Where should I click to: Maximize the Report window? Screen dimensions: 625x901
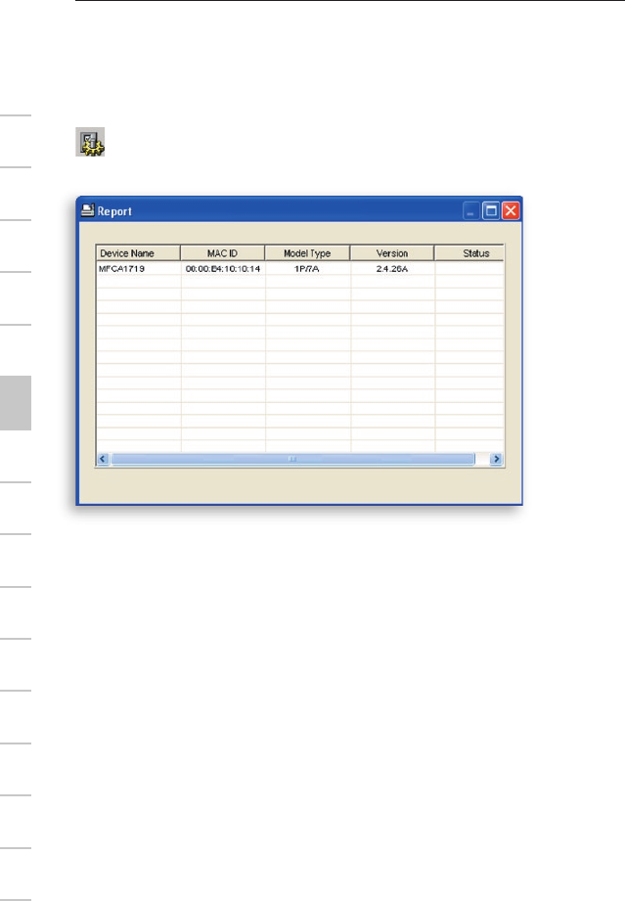coord(491,211)
